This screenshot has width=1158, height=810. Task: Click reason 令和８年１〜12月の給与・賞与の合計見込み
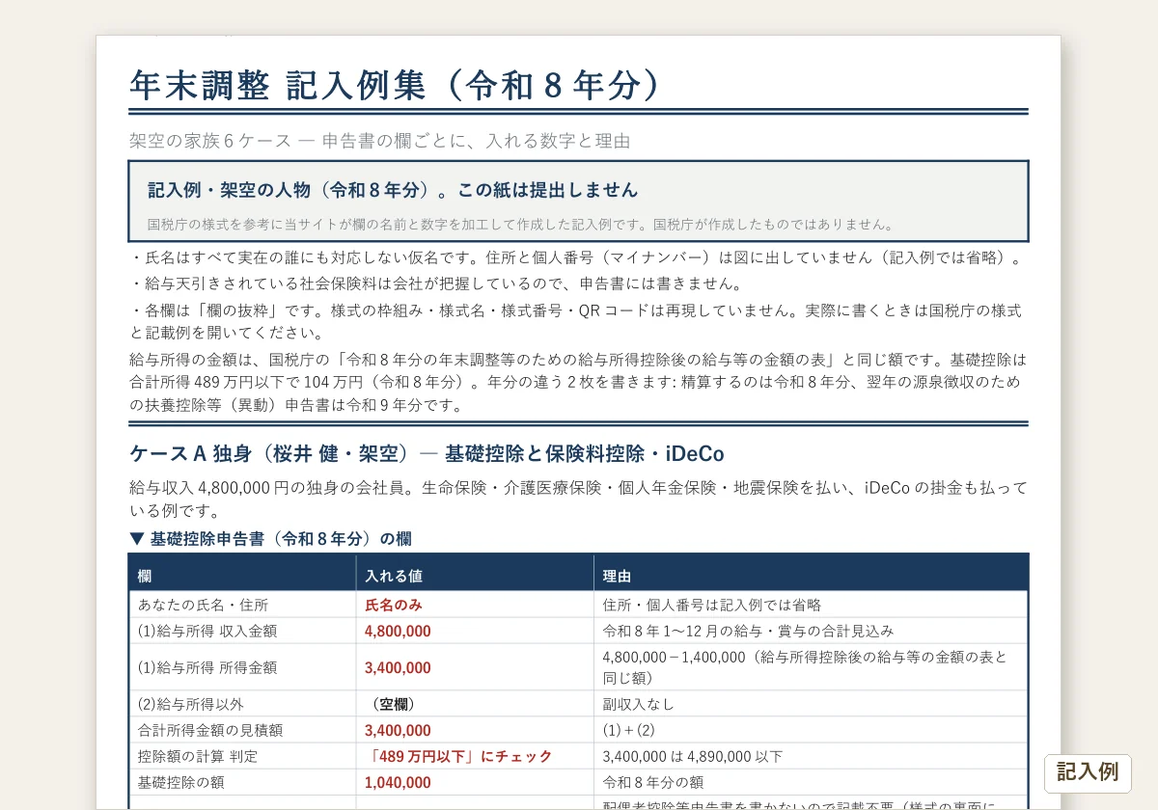(748, 632)
